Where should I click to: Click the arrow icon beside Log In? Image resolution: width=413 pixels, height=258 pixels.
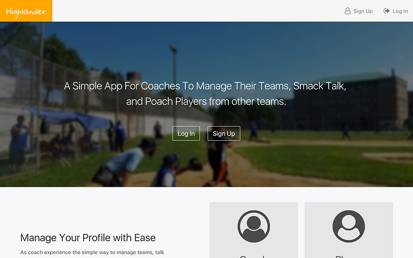386,11
